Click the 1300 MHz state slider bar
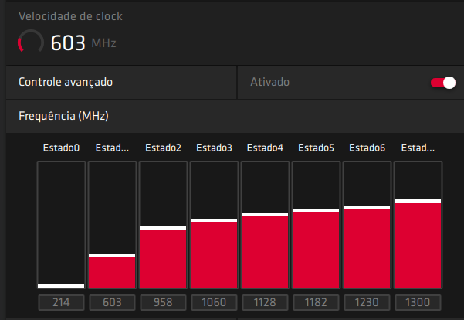The height and width of the screenshot is (320, 464). [x=418, y=225]
